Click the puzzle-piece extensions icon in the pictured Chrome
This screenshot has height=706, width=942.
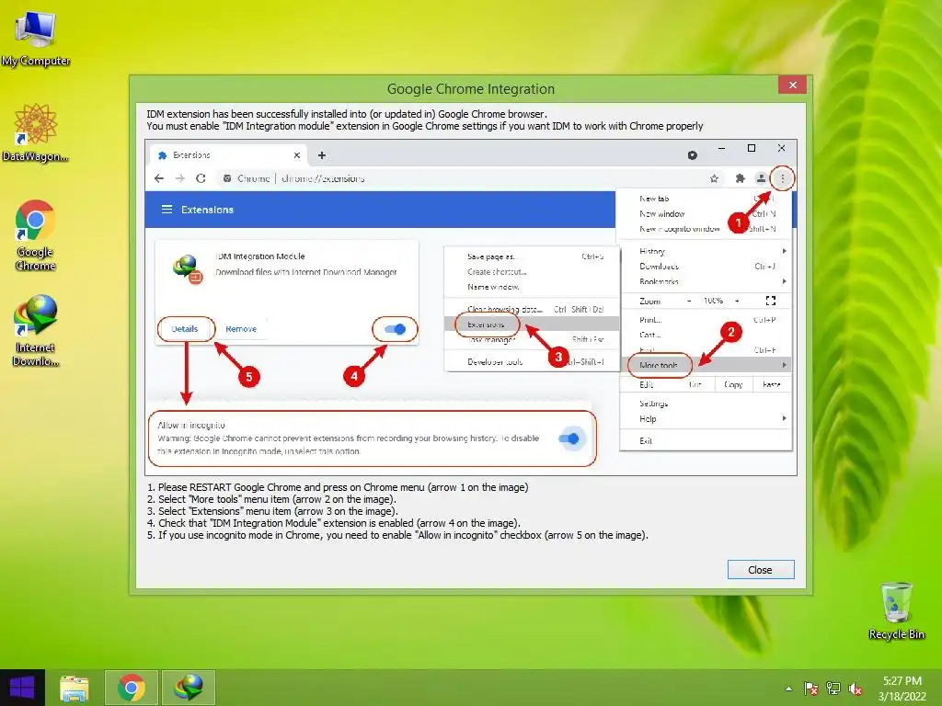[741, 178]
